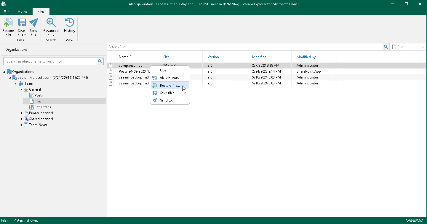Screen dimensions: 427x224
Task: Click the History ribbon icon
Action: tap(70, 27)
